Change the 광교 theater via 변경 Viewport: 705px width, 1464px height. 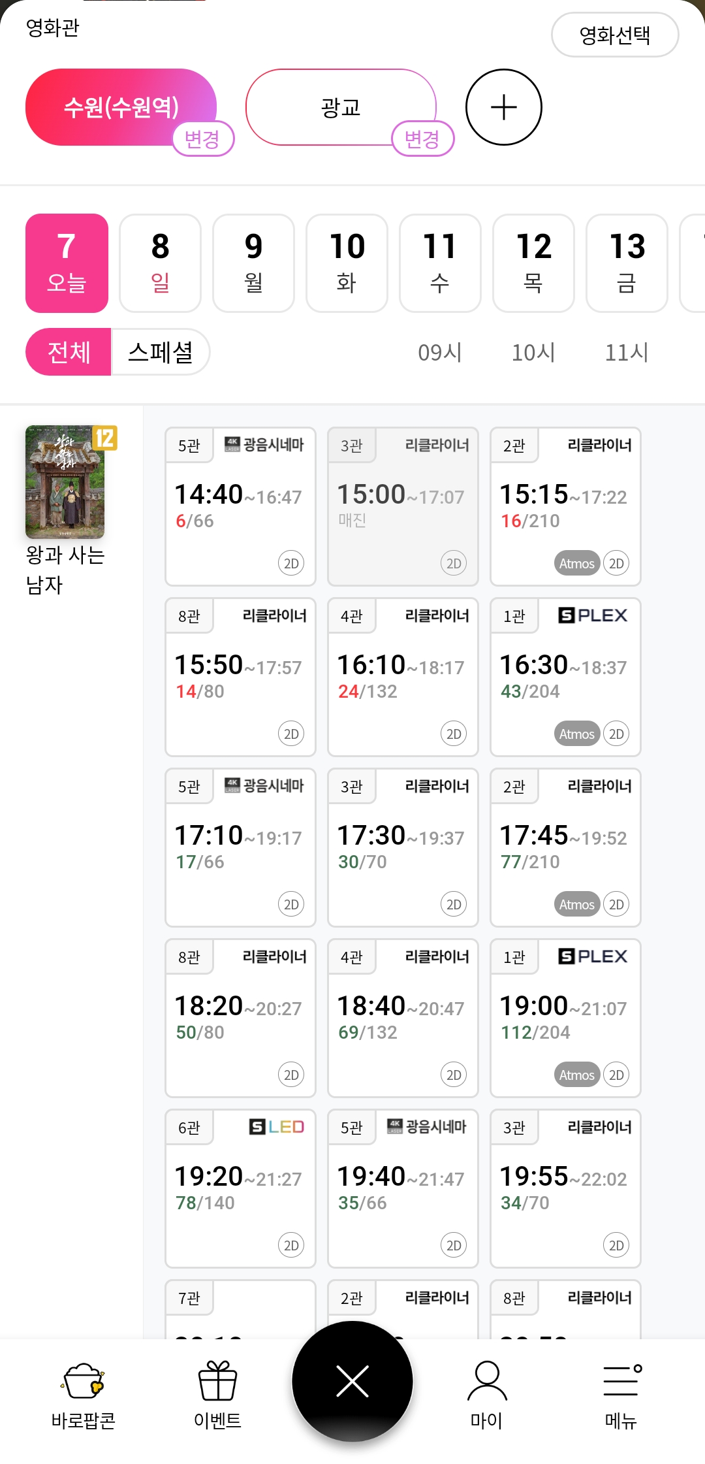pyautogui.click(x=422, y=138)
